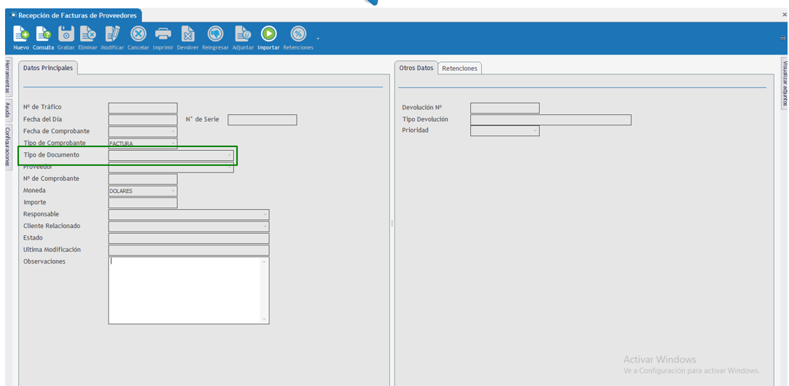Click the Estado field

[189, 238]
